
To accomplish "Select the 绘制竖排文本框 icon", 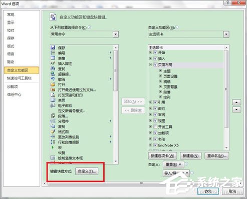I will coord(53,157).
